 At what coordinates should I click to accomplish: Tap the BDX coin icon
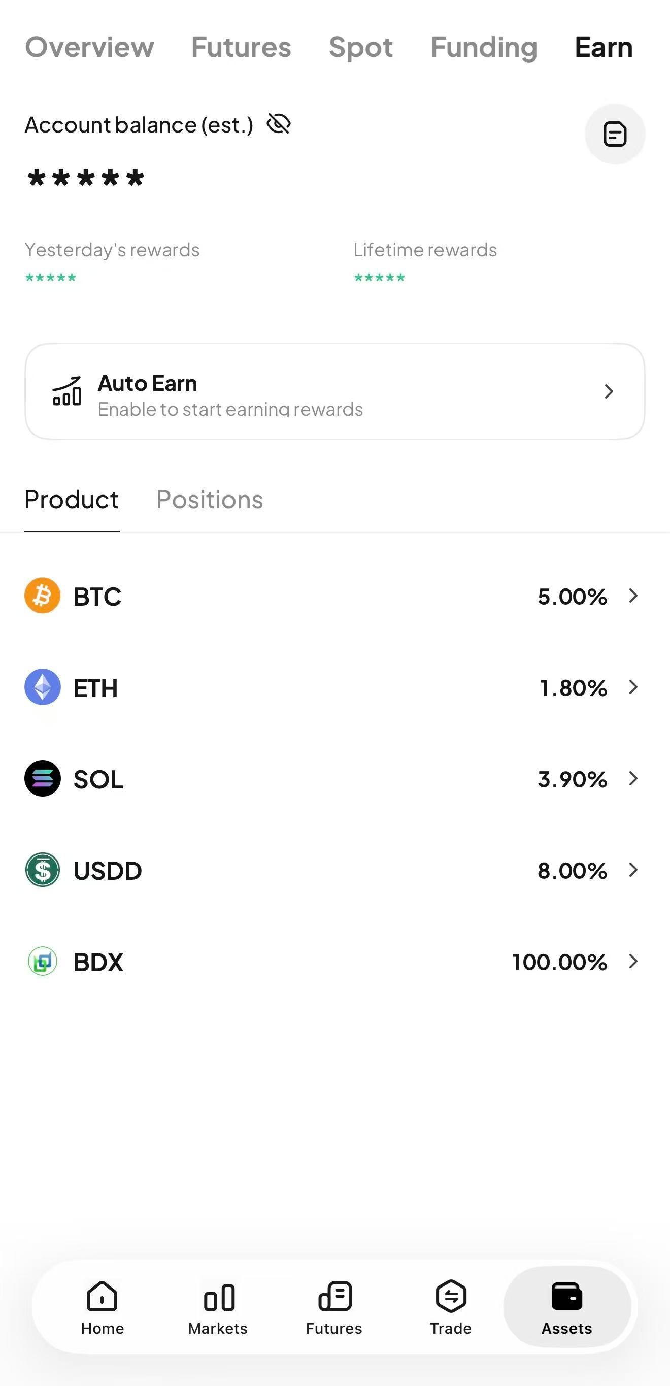click(x=43, y=962)
